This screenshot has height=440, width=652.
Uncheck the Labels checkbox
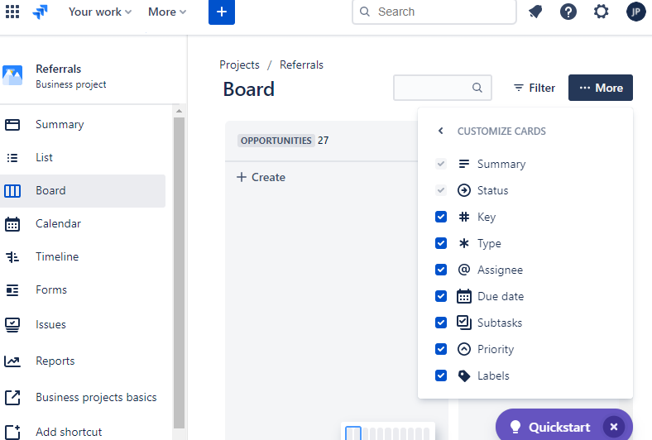point(441,375)
